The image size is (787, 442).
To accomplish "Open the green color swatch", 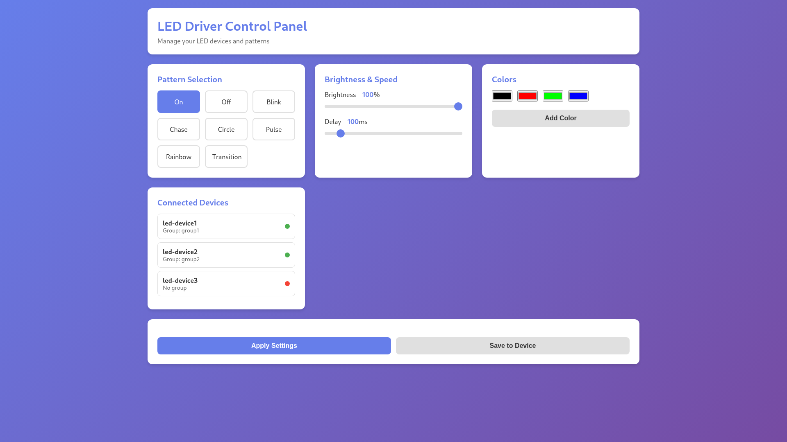I will tap(553, 96).
